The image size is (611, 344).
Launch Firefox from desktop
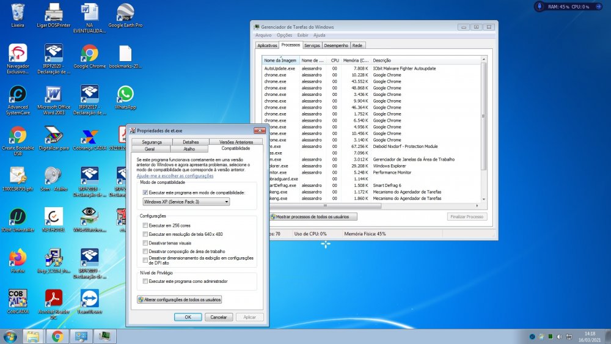point(18,261)
